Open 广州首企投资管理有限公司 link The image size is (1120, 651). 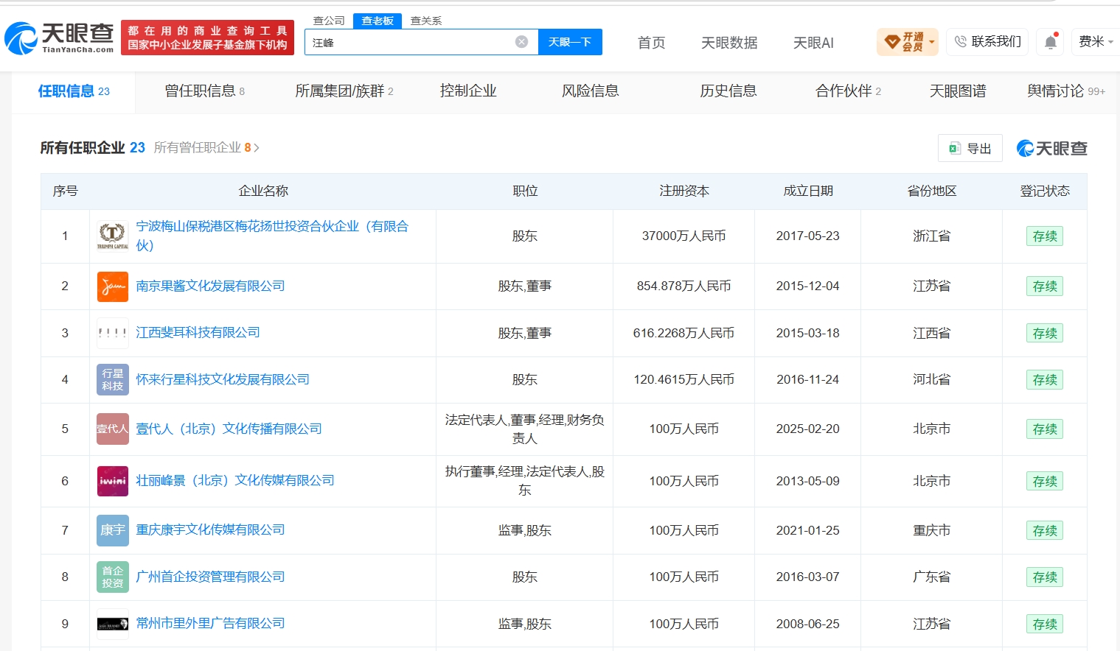210,577
